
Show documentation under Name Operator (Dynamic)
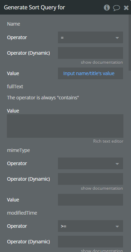(x=102, y=62)
